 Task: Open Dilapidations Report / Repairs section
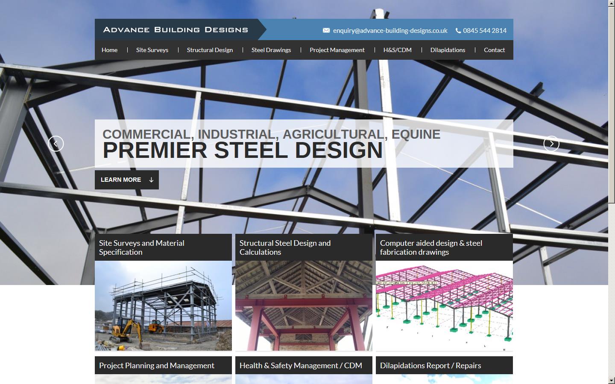430,366
